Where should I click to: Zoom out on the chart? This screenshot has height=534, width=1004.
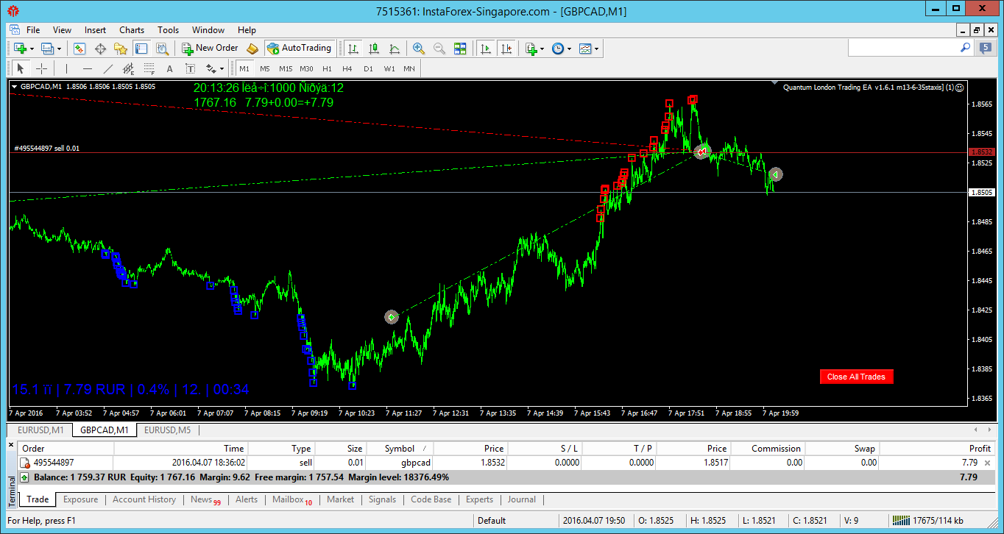click(439, 49)
